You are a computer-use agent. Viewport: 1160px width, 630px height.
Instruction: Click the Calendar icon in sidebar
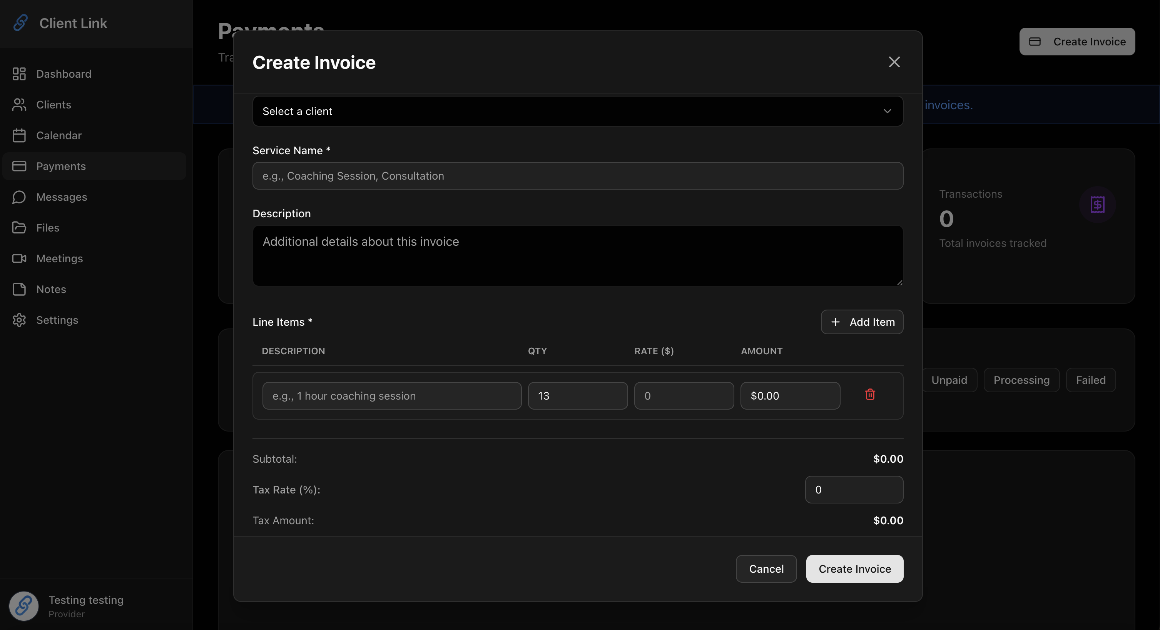click(x=19, y=135)
